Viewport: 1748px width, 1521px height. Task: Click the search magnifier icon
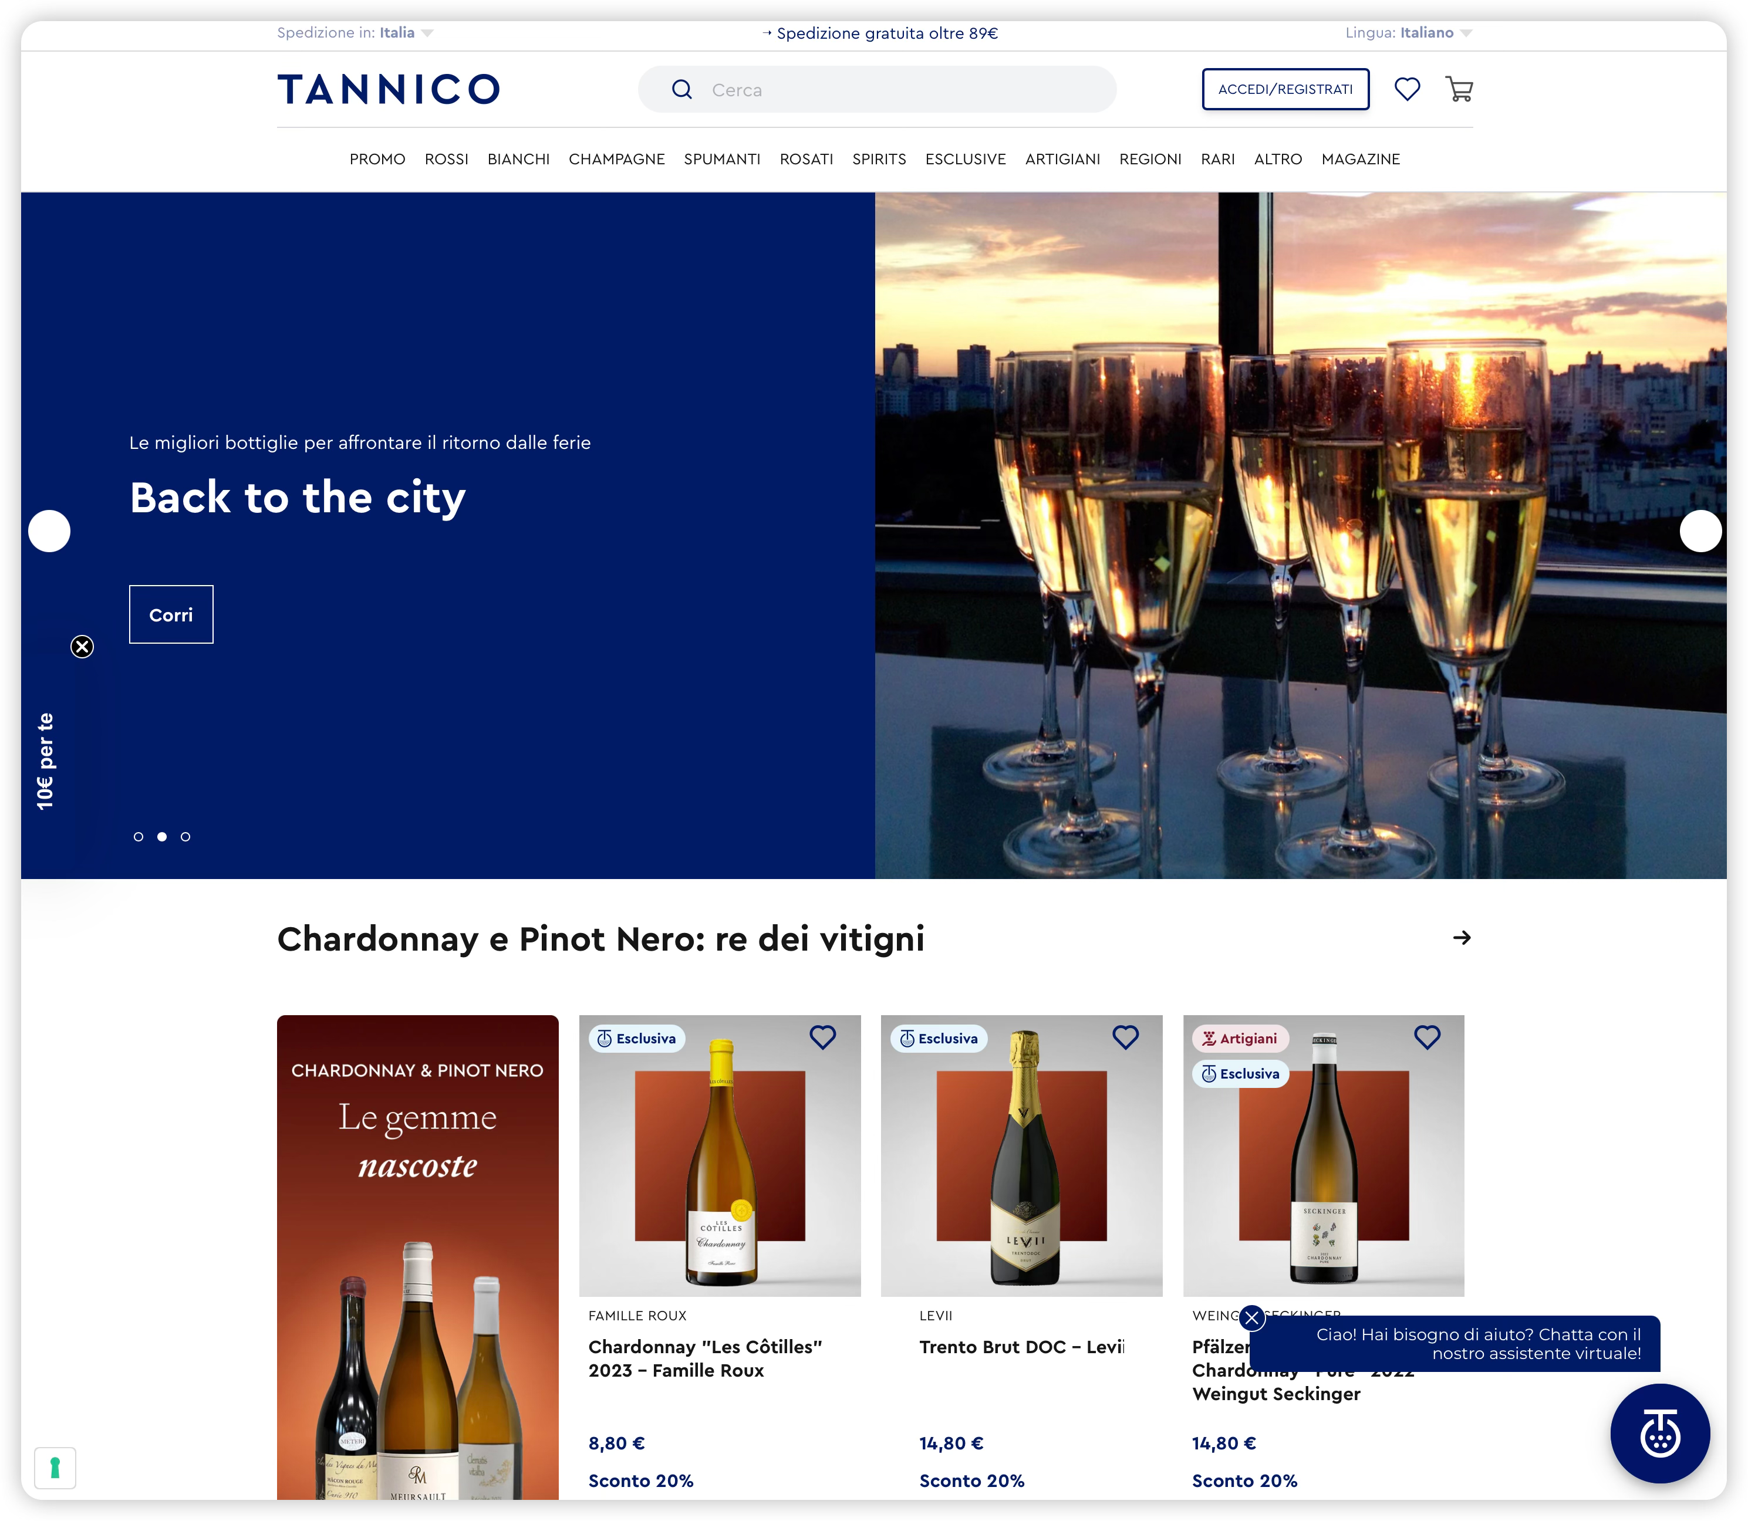click(681, 89)
